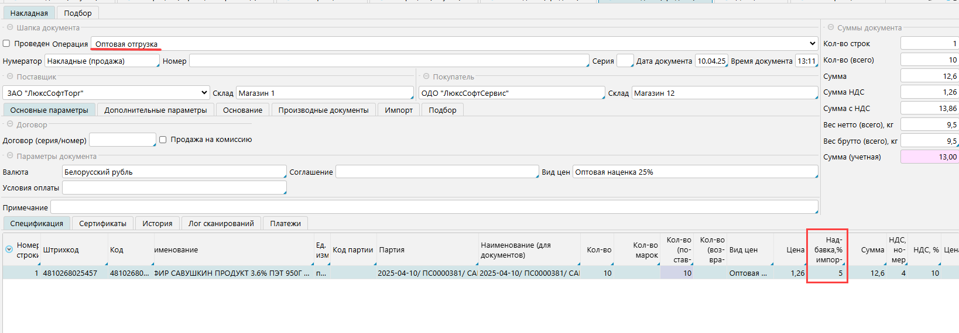Enable Продажа на комиссию checkbox

pyautogui.click(x=163, y=140)
